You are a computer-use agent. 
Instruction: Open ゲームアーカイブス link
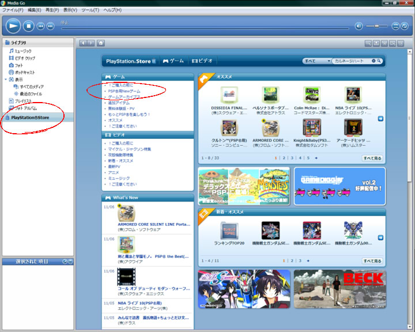[x=124, y=97]
